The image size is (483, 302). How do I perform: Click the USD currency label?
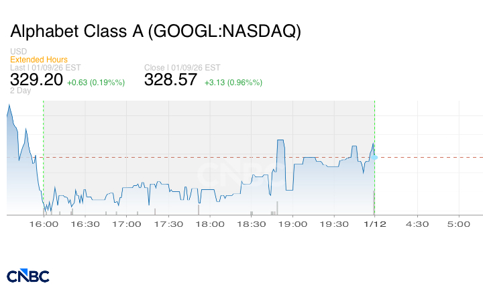[x=18, y=52]
